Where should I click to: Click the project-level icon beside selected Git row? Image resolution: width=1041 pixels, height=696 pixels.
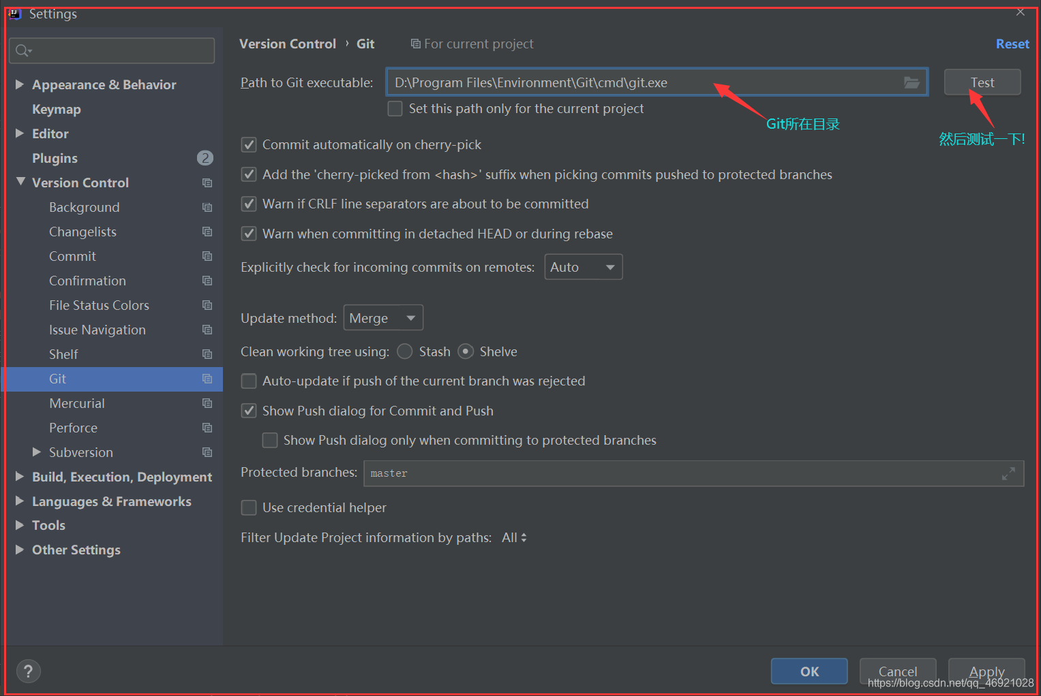click(207, 379)
